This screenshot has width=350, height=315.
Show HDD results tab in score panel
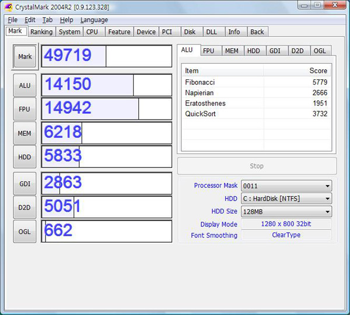255,51
